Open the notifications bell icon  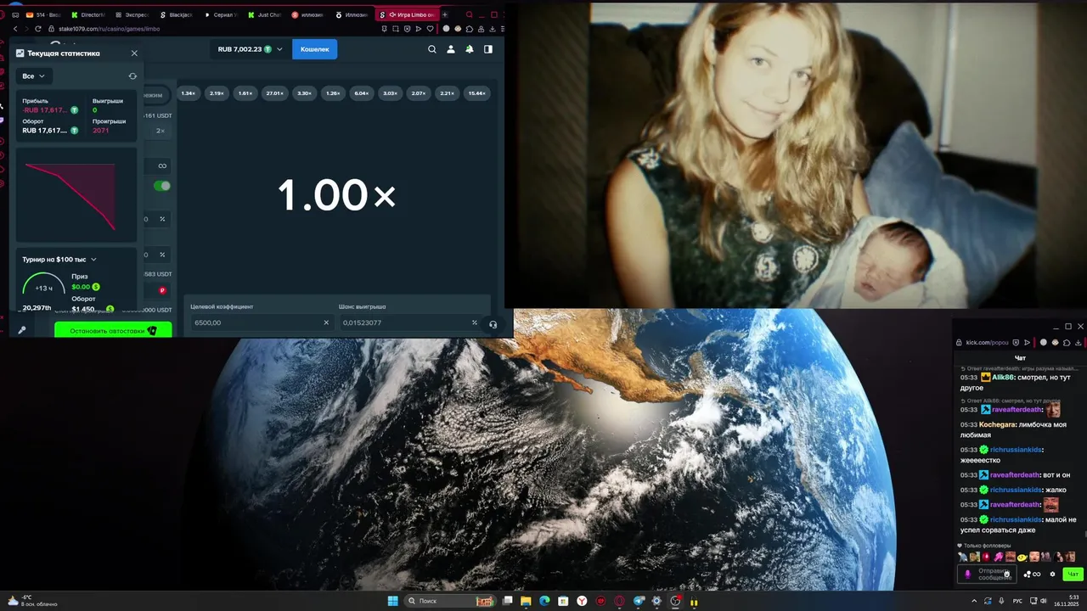pos(470,49)
